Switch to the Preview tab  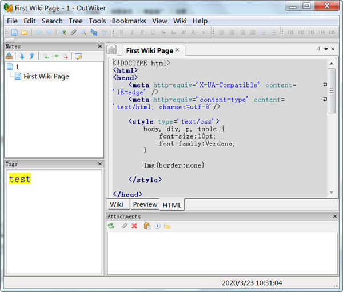click(145, 204)
